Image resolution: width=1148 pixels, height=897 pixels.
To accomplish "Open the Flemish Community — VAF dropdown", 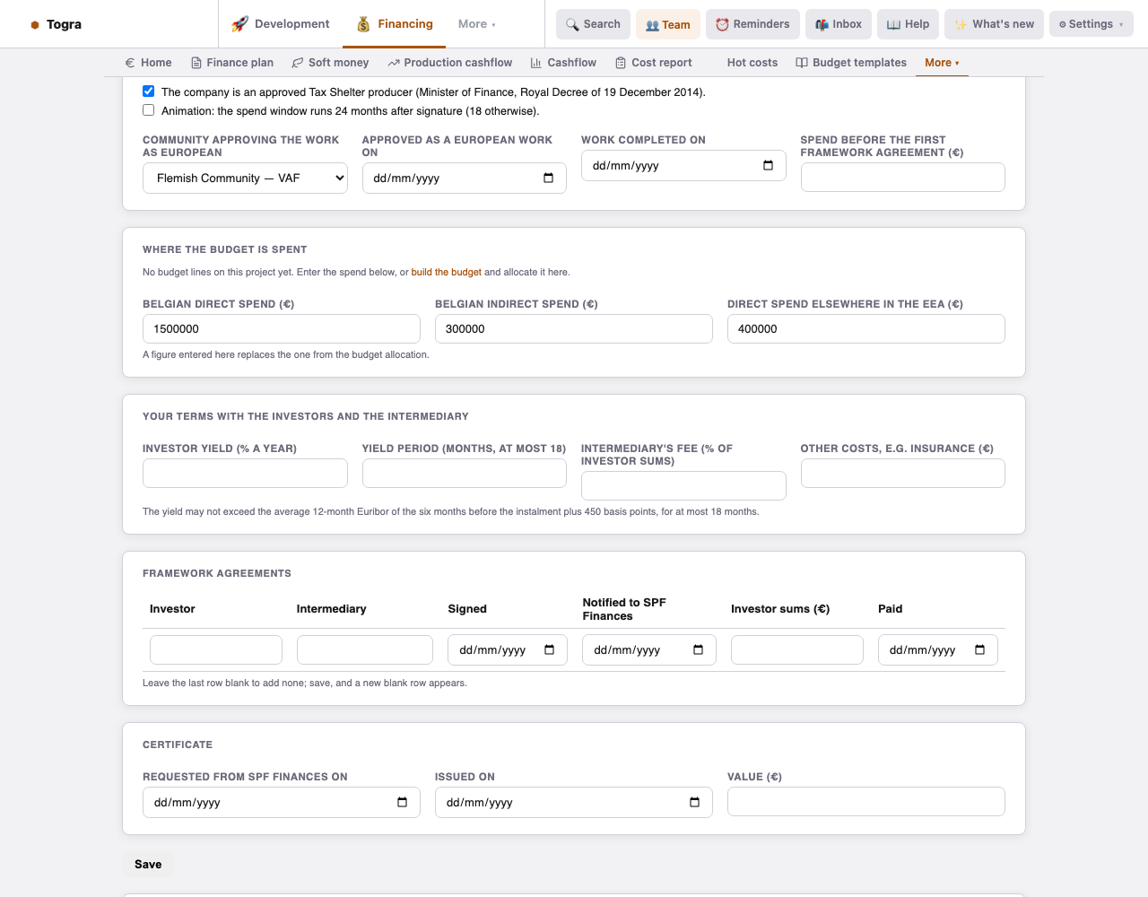I will pos(245,178).
